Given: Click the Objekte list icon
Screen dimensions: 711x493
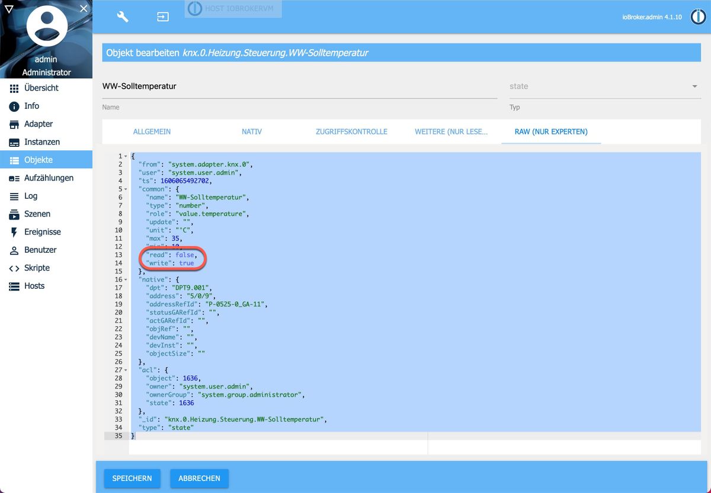Looking at the screenshot, I should [x=14, y=160].
